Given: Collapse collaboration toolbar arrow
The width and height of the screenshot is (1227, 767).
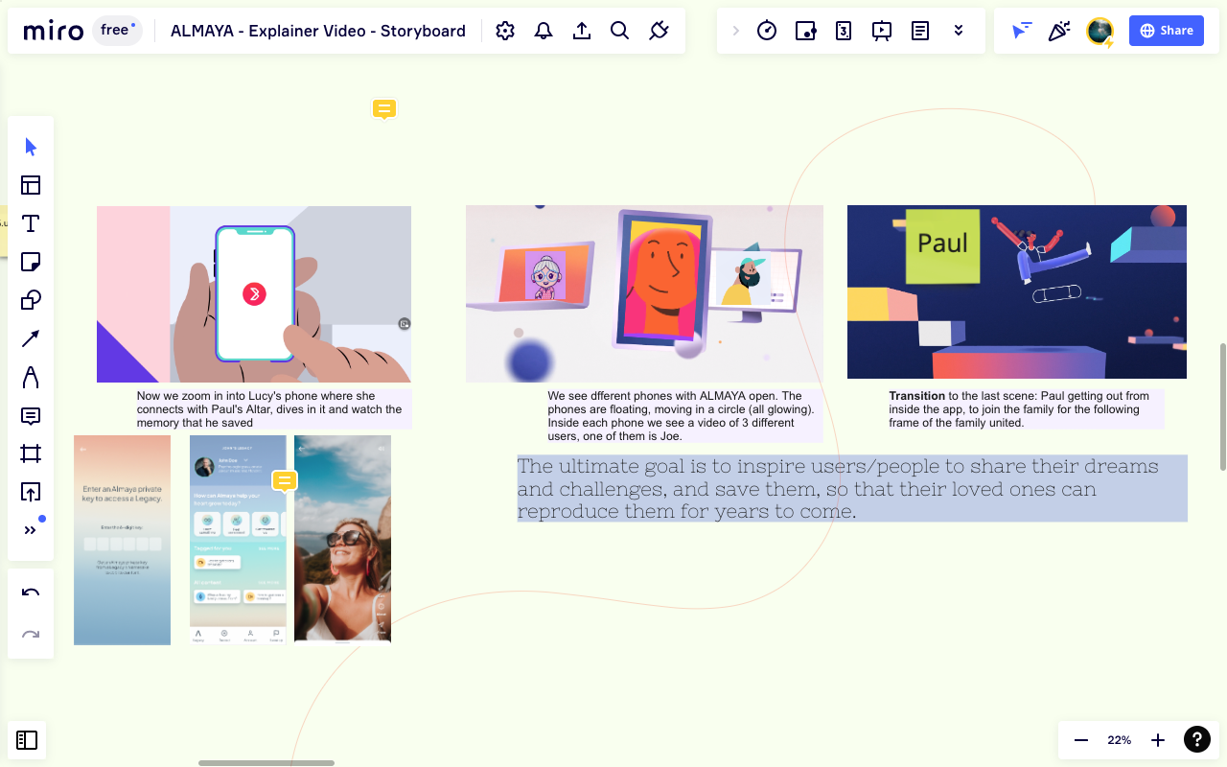Looking at the screenshot, I should tap(736, 31).
